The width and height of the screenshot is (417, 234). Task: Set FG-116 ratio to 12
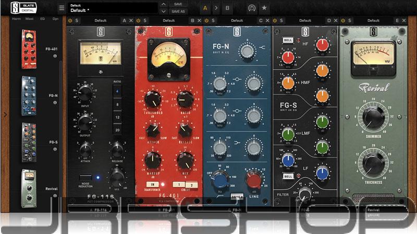pos(117,117)
